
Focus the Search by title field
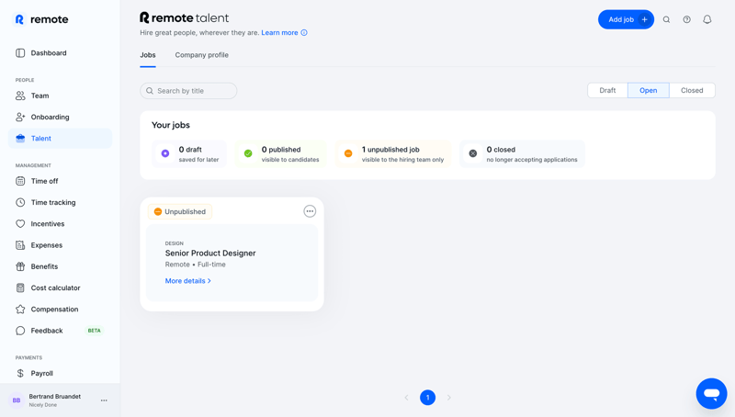click(188, 91)
